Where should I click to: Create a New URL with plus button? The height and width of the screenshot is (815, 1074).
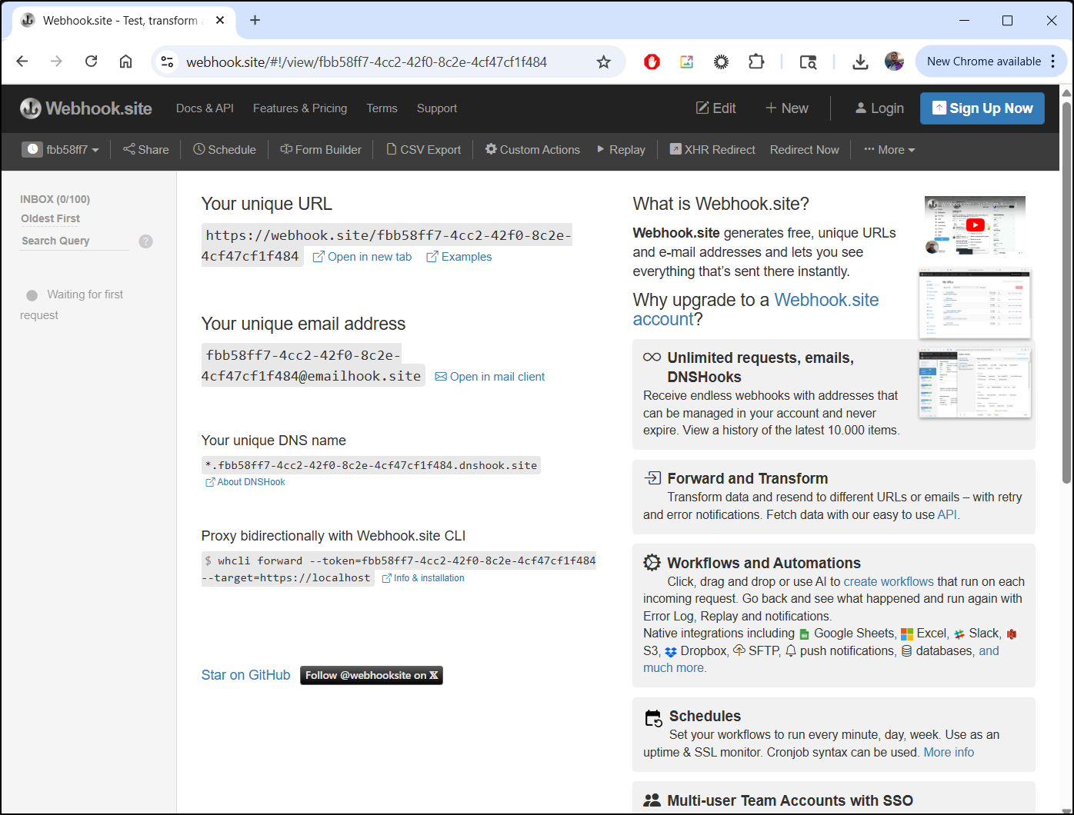(x=786, y=108)
